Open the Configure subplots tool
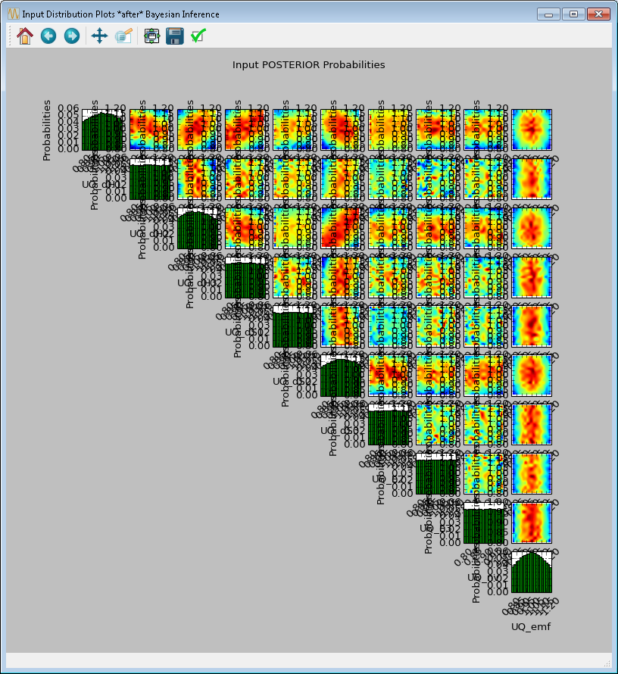 pyautogui.click(x=151, y=36)
